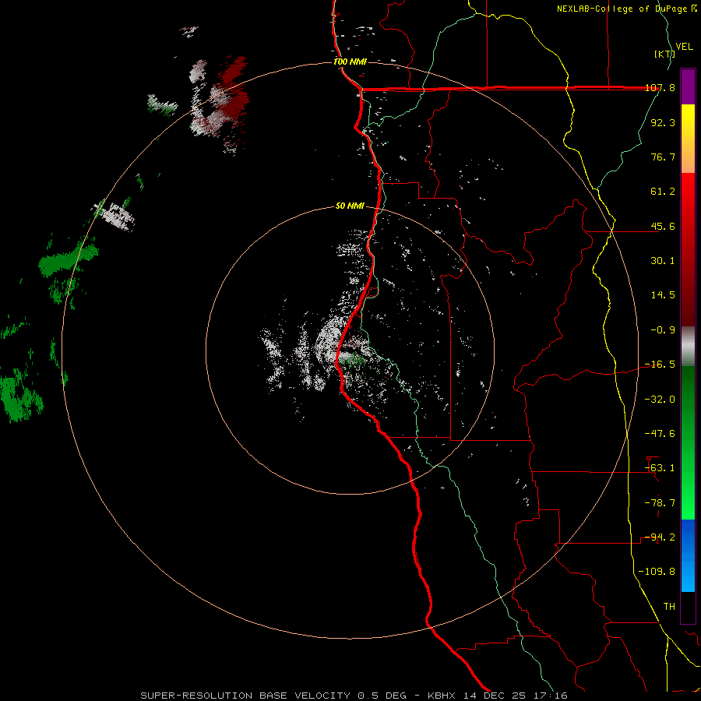701x701 pixels.
Task: Click the KBHX 14 DEC 25 17:16 timestamp
Action: (x=498, y=696)
